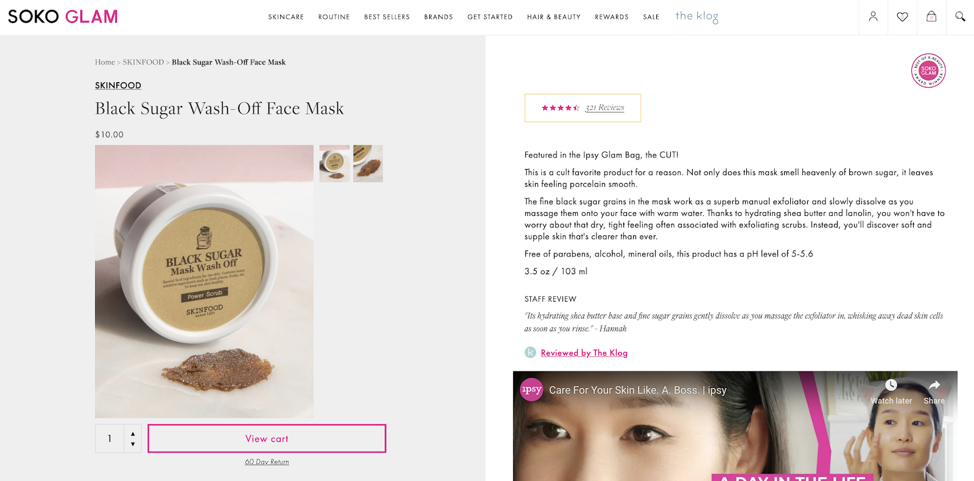Click the View cart button
Viewport: 974px width, 481px height.
tap(267, 438)
